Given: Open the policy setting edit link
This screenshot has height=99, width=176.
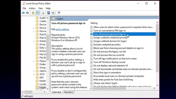Looking at the screenshot, I should pos(62,29).
